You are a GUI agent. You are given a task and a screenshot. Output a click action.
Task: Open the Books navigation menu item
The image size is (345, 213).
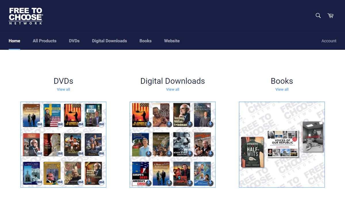(145, 41)
